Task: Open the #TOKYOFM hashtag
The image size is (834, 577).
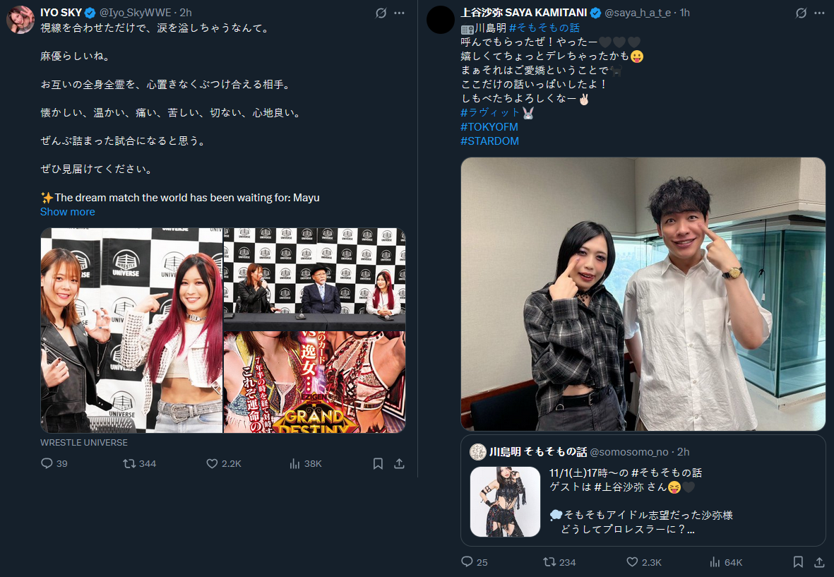Action: click(489, 127)
